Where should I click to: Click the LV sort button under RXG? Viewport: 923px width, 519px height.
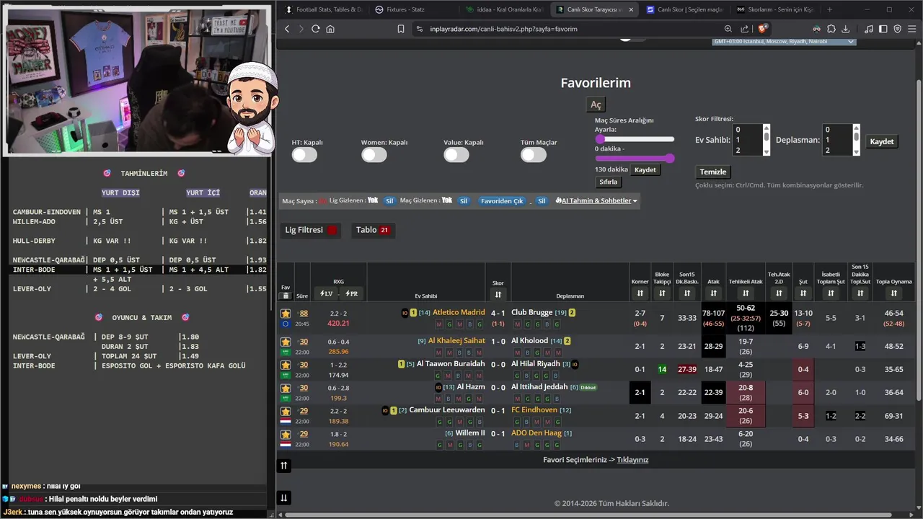click(327, 294)
